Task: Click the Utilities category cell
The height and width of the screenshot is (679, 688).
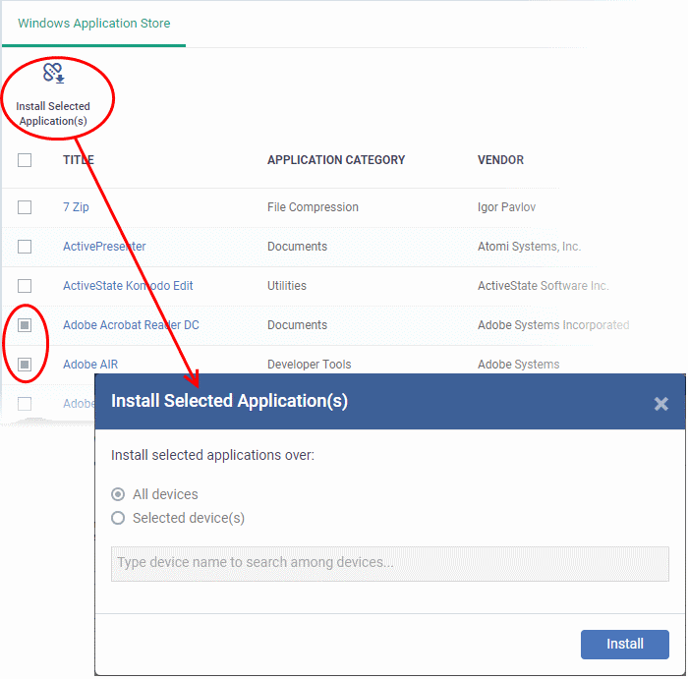Action: pos(287,286)
